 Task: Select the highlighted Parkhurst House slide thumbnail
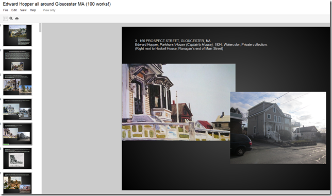click(18, 134)
